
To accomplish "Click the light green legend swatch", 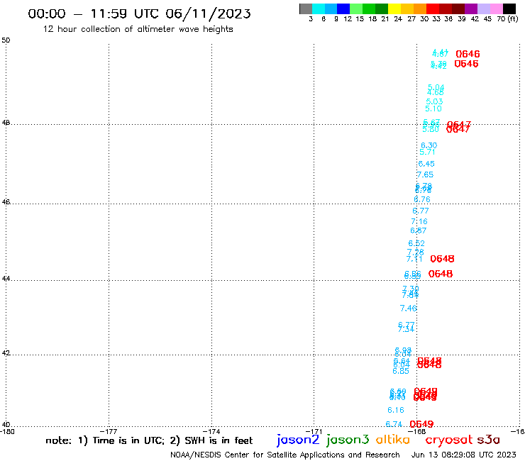I will click(x=356, y=9).
